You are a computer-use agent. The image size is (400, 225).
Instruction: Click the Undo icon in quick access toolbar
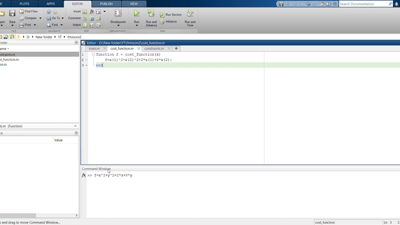[x=308, y=4]
